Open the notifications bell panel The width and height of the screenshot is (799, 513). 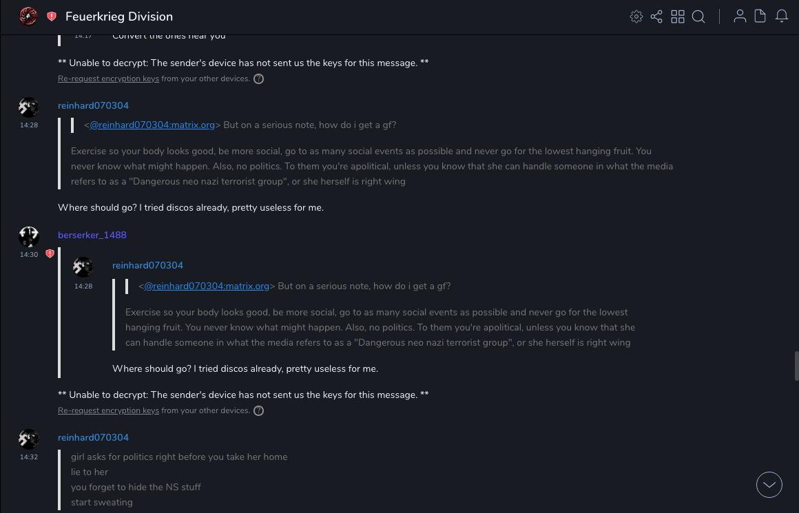click(782, 17)
